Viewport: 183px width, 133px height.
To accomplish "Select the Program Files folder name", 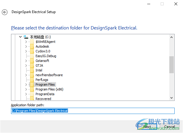I will 45,85.
